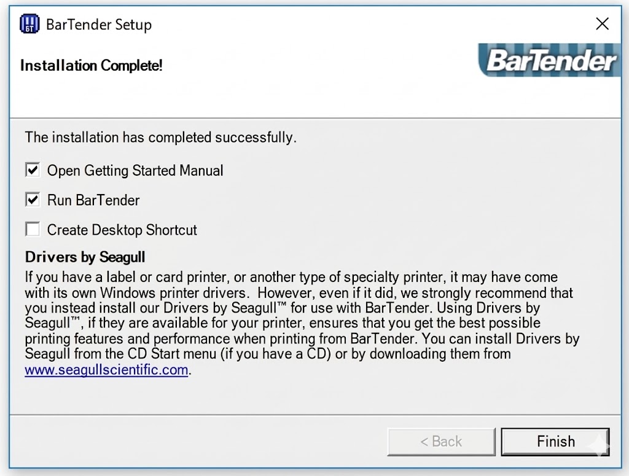Click the BarTender app icon in title bar
Screen dimensions: 629x476
click(29, 25)
